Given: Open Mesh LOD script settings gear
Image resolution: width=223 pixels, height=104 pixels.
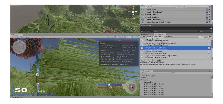Looking at the screenshot, I should (209, 19).
